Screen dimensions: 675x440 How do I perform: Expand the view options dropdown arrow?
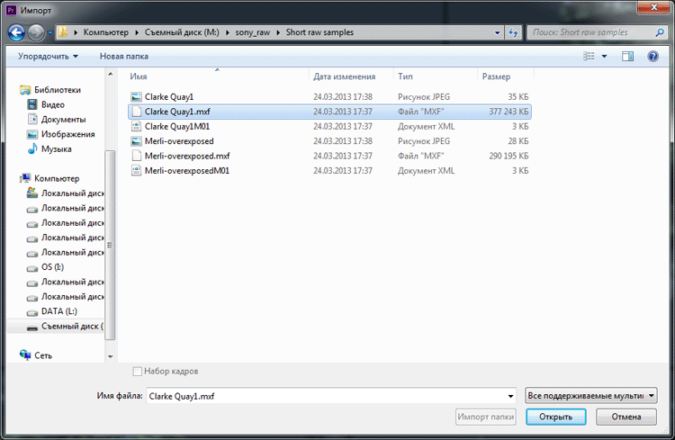(605, 56)
